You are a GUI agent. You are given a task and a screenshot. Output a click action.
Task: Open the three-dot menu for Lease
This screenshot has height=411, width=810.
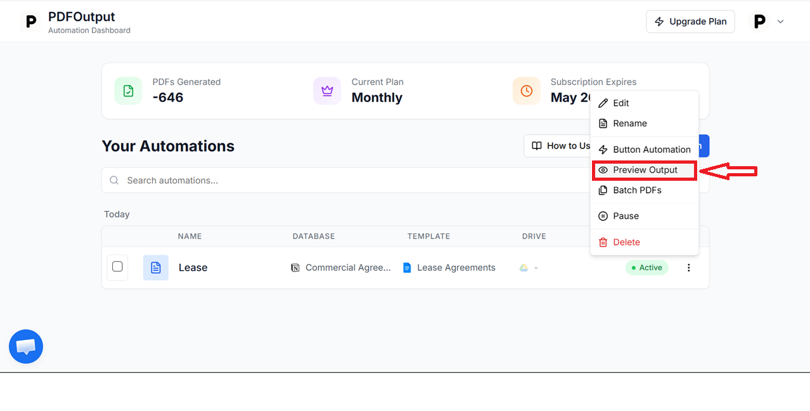[x=689, y=268]
